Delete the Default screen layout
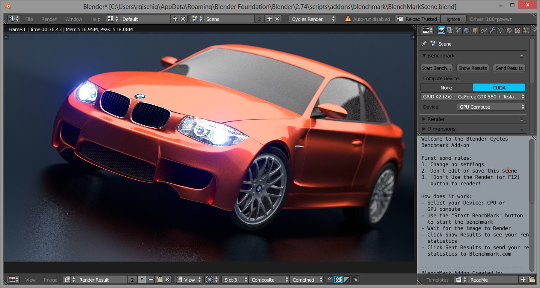The image size is (540, 288). pyautogui.click(x=183, y=19)
